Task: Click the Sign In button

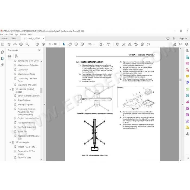Action: 183,39
